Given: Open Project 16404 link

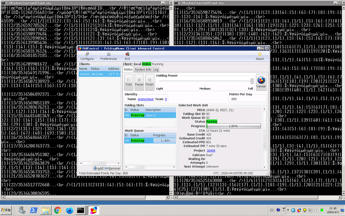Looking at the screenshot, I should tap(211, 151).
